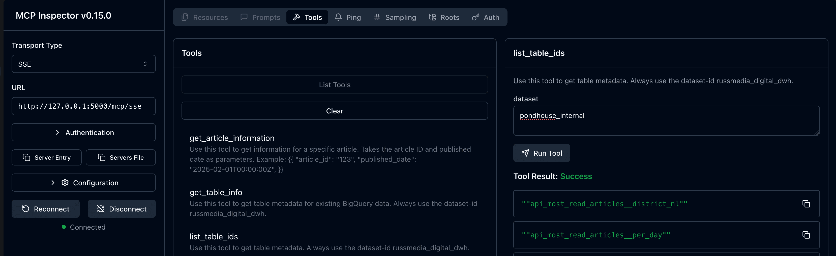Click the Prompts tab speech bubble icon
Viewport: 836px width, 256px height.
(244, 17)
